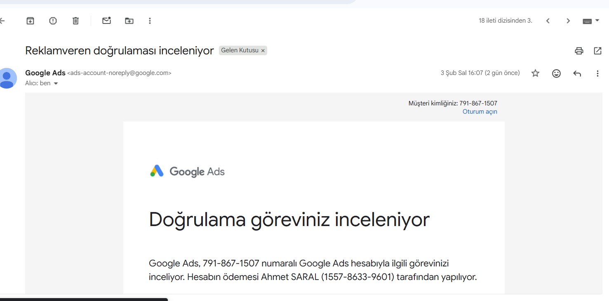Click the sender's profile avatar
The height and width of the screenshot is (301, 609).
pyautogui.click(x=7, y=78)
